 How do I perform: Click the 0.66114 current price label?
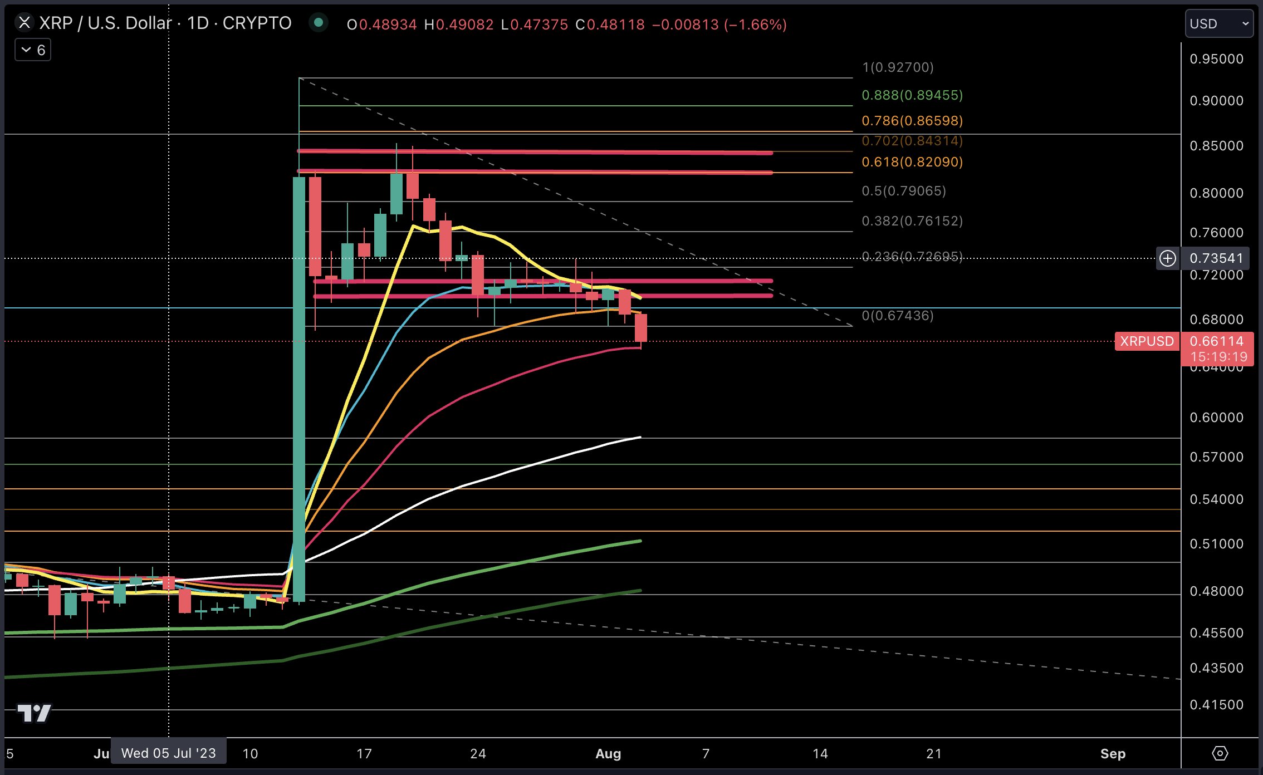(x=1217, y=341)
